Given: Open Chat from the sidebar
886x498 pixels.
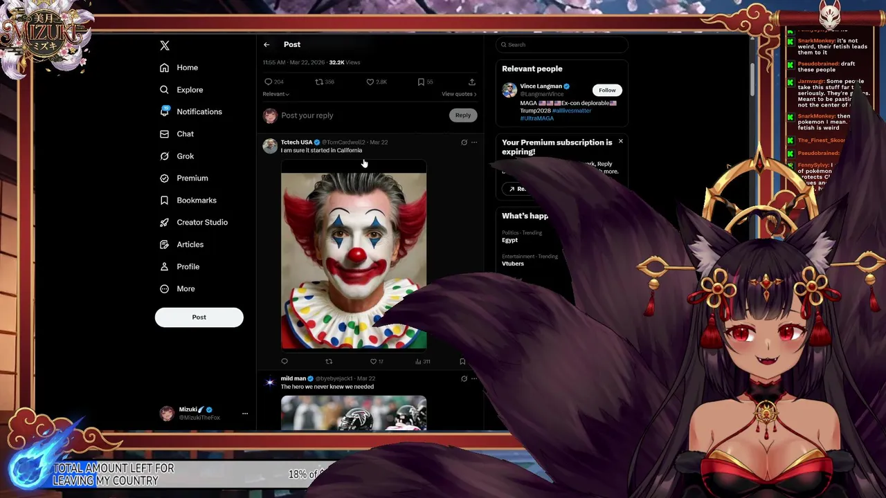Looking at the screenshot, I should point(177,134).
